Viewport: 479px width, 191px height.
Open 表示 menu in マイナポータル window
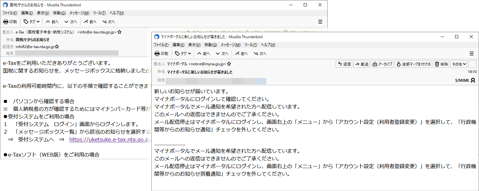point(194,45)
